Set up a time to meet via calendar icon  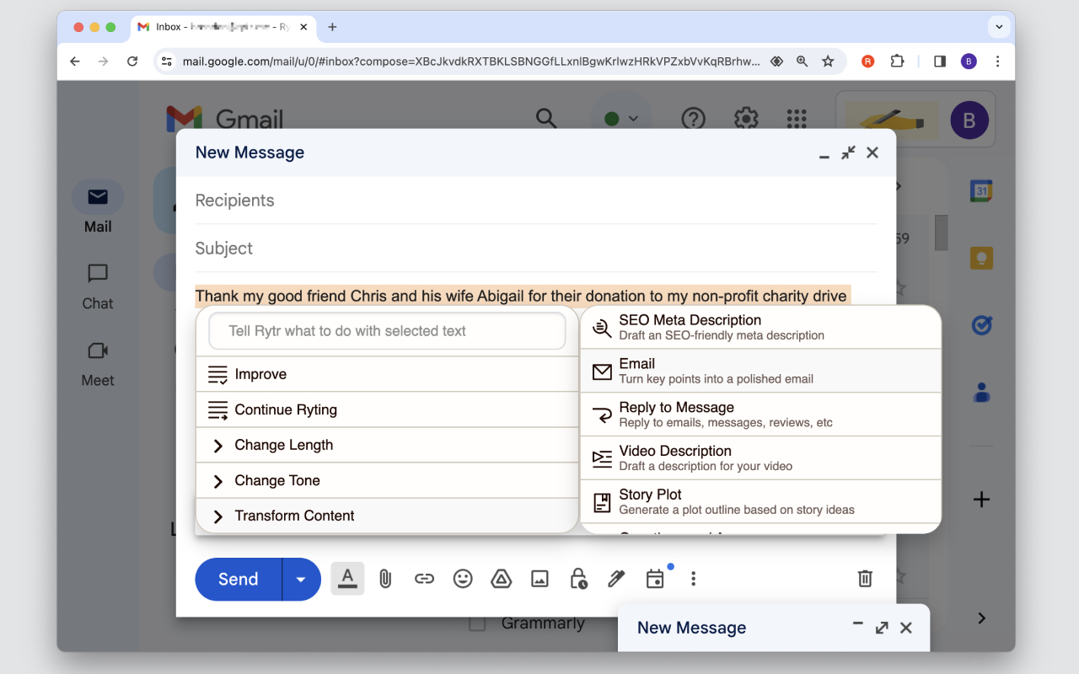click(654, 579)
